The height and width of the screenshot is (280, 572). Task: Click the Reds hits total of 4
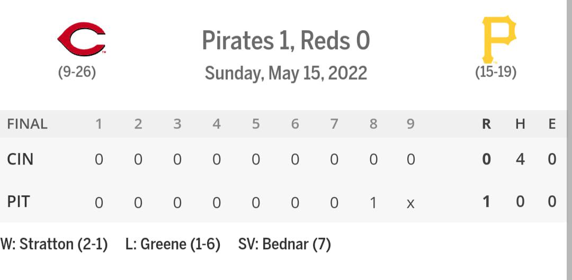520,159
